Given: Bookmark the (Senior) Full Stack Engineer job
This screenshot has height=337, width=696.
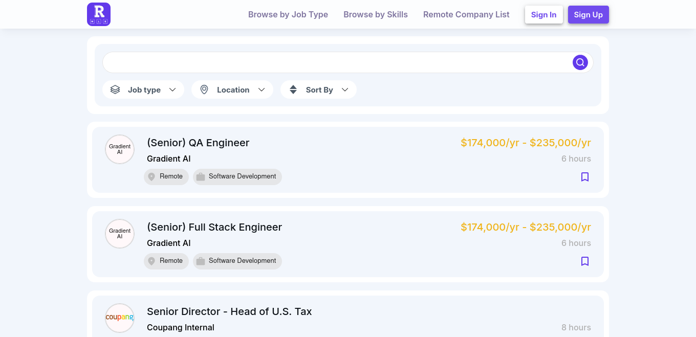Looking at the screenshot, I should [x=585, y=261].
